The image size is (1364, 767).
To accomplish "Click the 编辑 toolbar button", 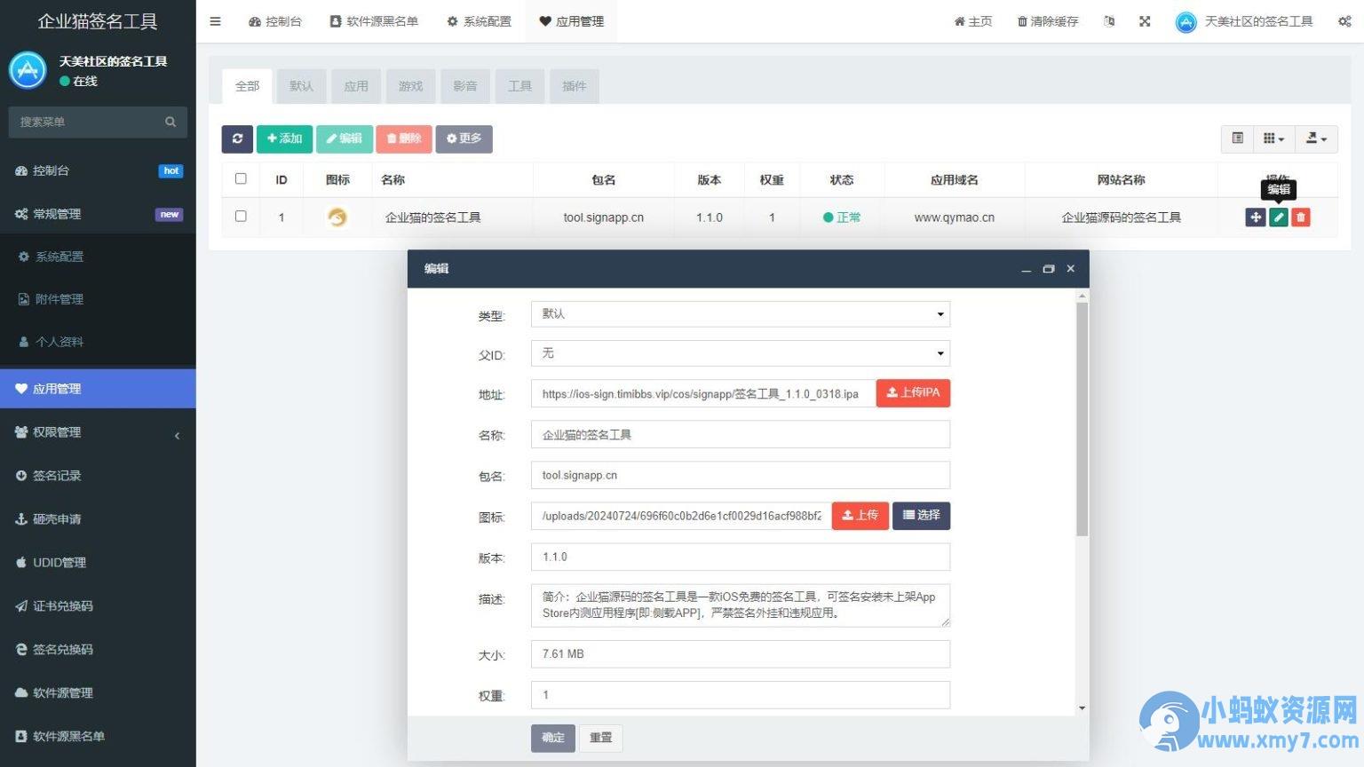I will [345, 138].
